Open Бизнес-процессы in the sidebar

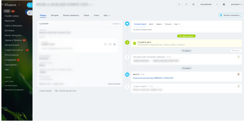click(x=13, y=35)
